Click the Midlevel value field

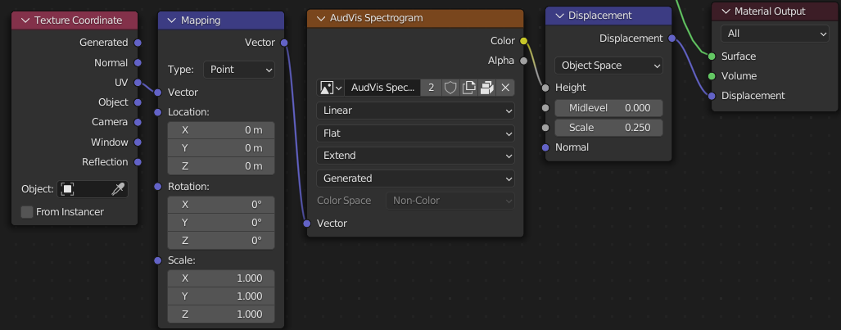(x=608, y=108)
